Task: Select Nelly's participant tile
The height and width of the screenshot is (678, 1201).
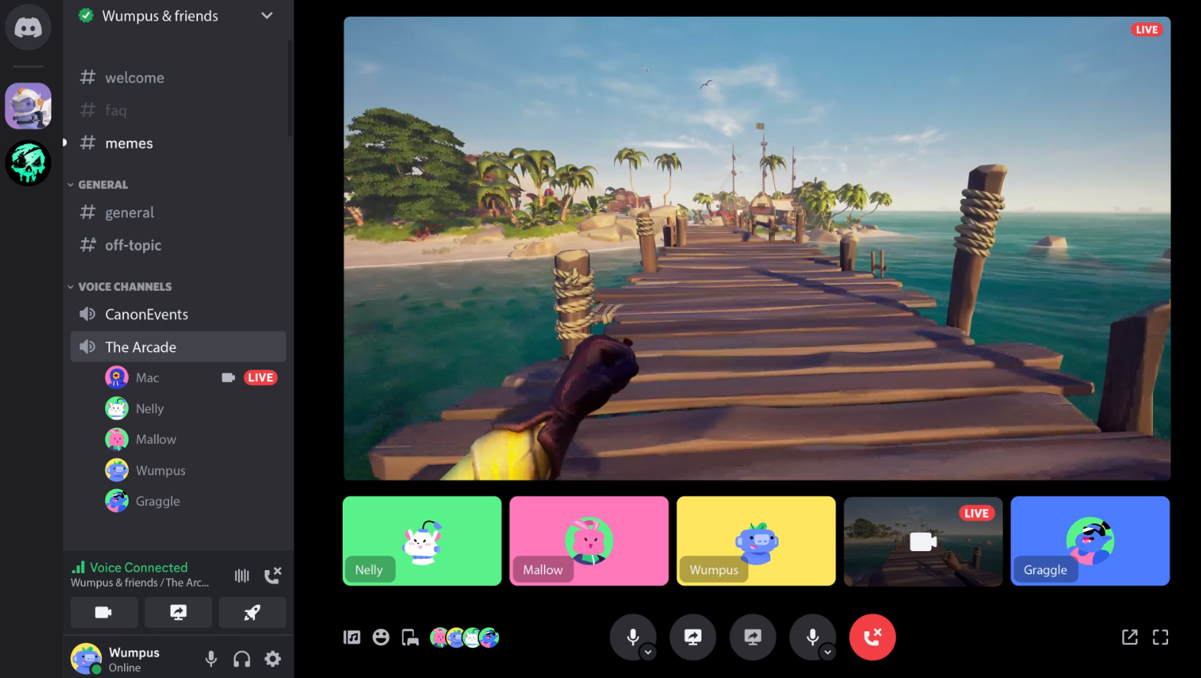Action: click(x=422, y=541)
